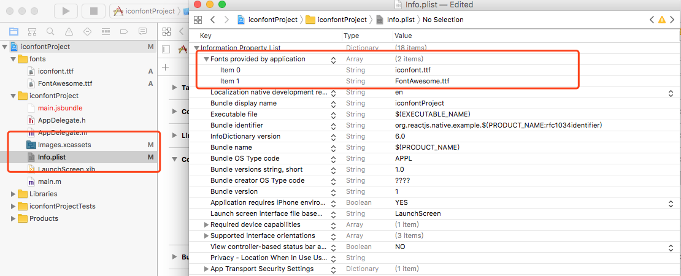Open the Application requires iPhone environment value dropdown

point(671,203)
